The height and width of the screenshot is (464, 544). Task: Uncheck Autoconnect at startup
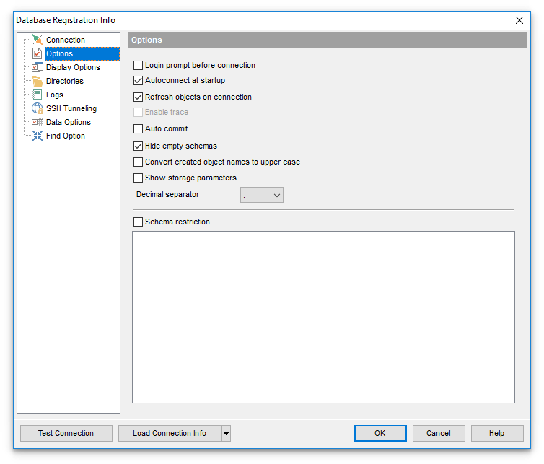coord(138,81)
